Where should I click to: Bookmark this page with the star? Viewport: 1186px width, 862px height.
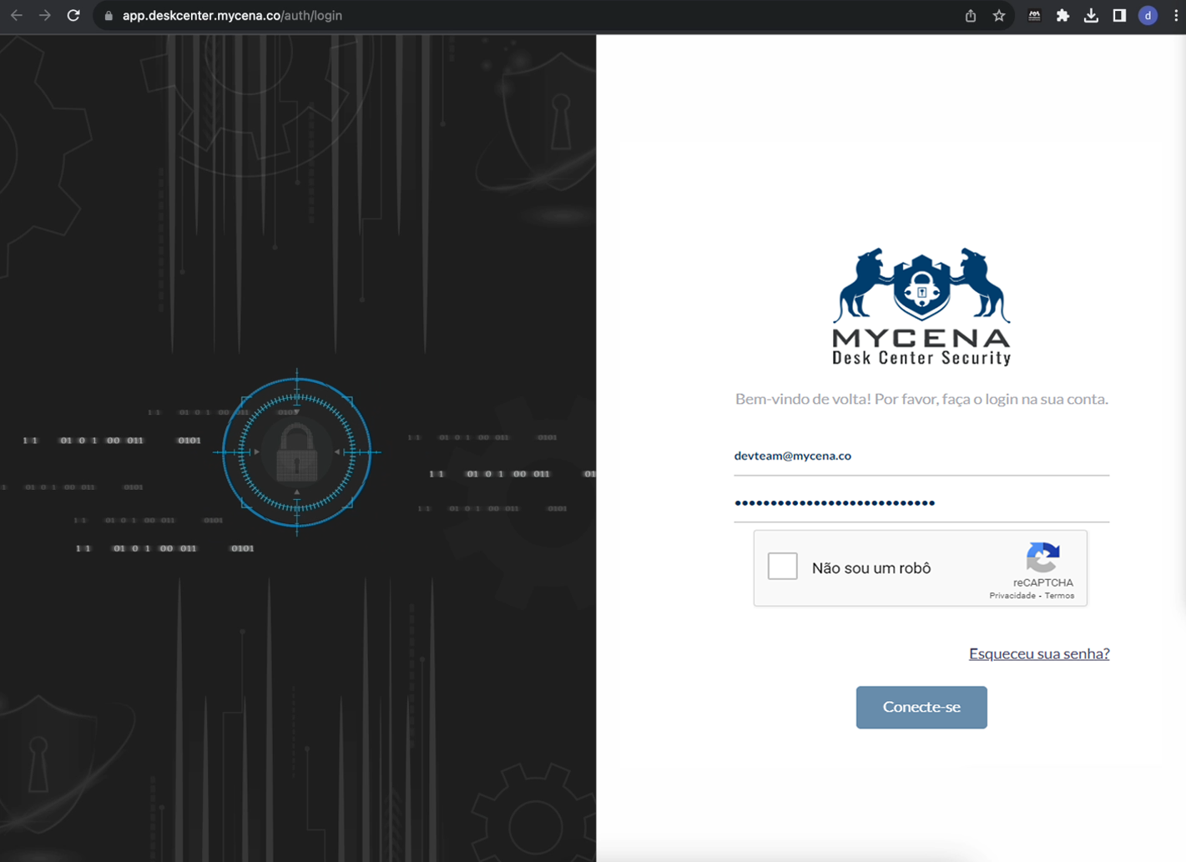999,16
